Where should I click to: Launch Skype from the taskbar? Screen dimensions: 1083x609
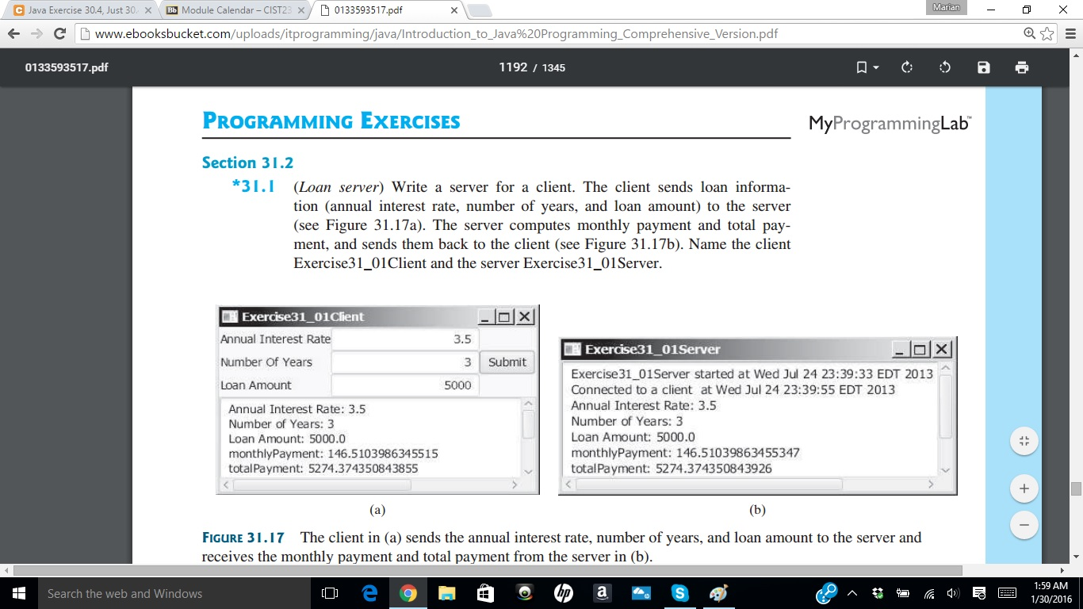[x=680, y=592]
